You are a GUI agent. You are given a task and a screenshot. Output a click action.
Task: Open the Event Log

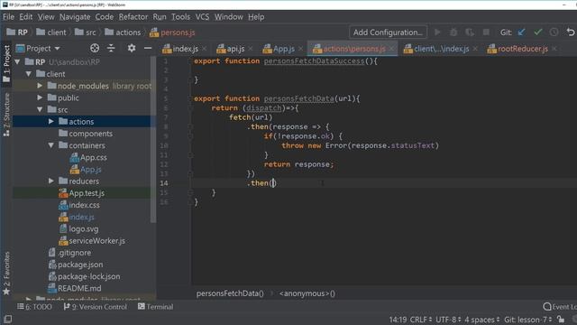click(560, 307)
